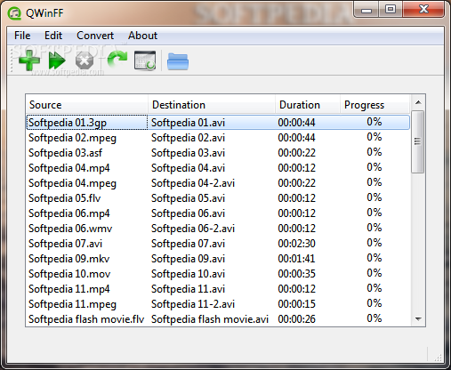Select the Softpedia 04.mp4 source entry
The height and width of the screenshot is (370, 451).
69,168
